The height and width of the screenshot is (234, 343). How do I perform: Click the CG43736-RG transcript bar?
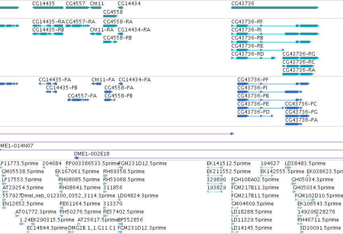tap(301, 58)
